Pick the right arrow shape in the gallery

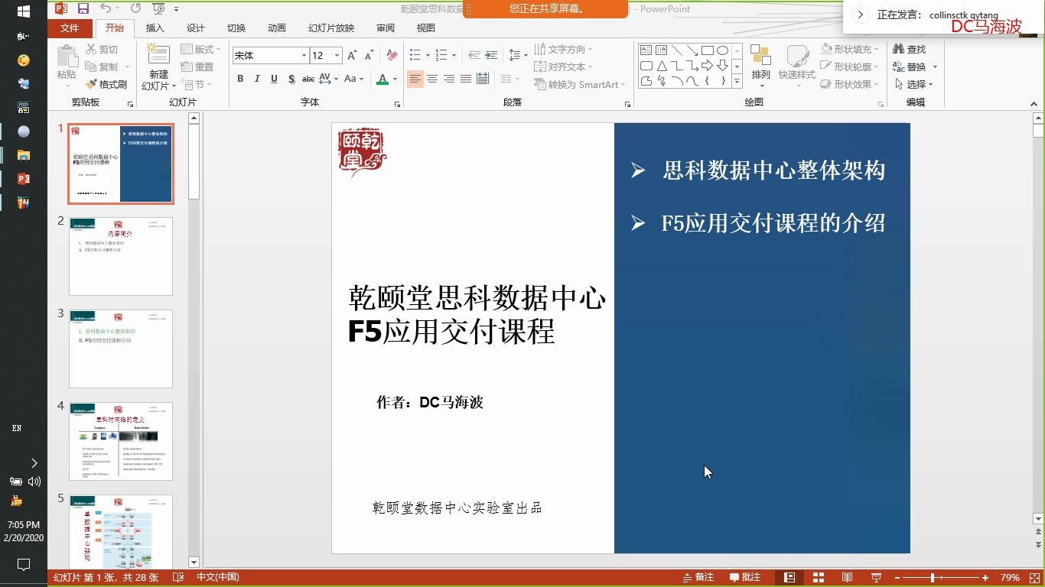pos(708,66)
